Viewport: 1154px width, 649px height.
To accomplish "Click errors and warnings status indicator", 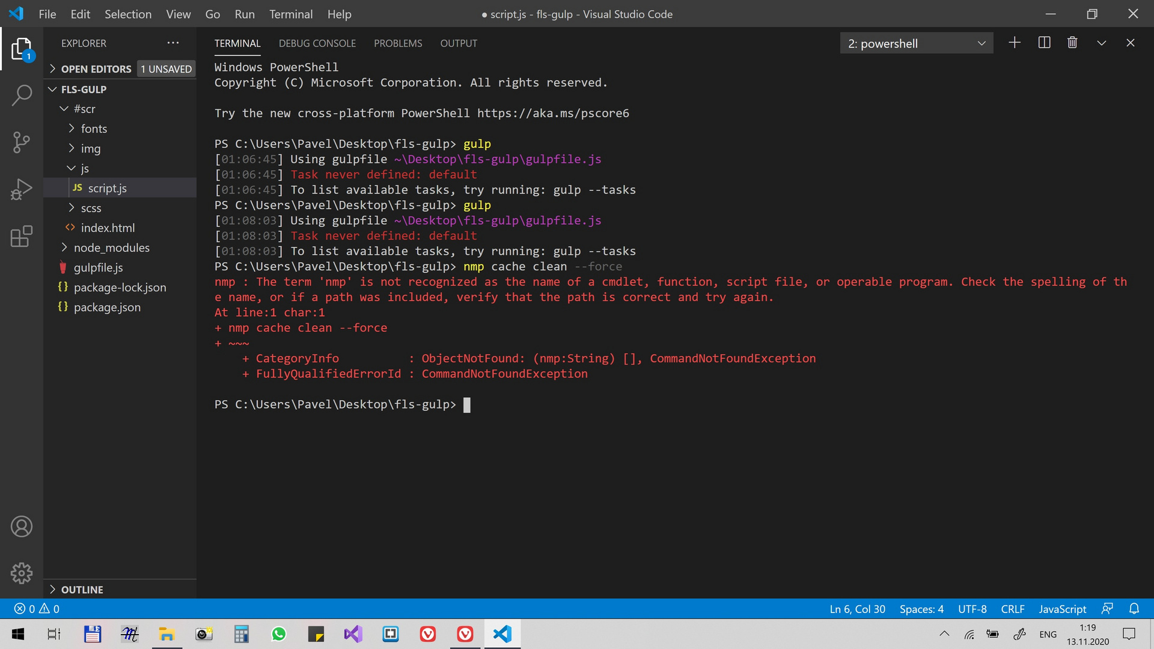I will [37, 609].
